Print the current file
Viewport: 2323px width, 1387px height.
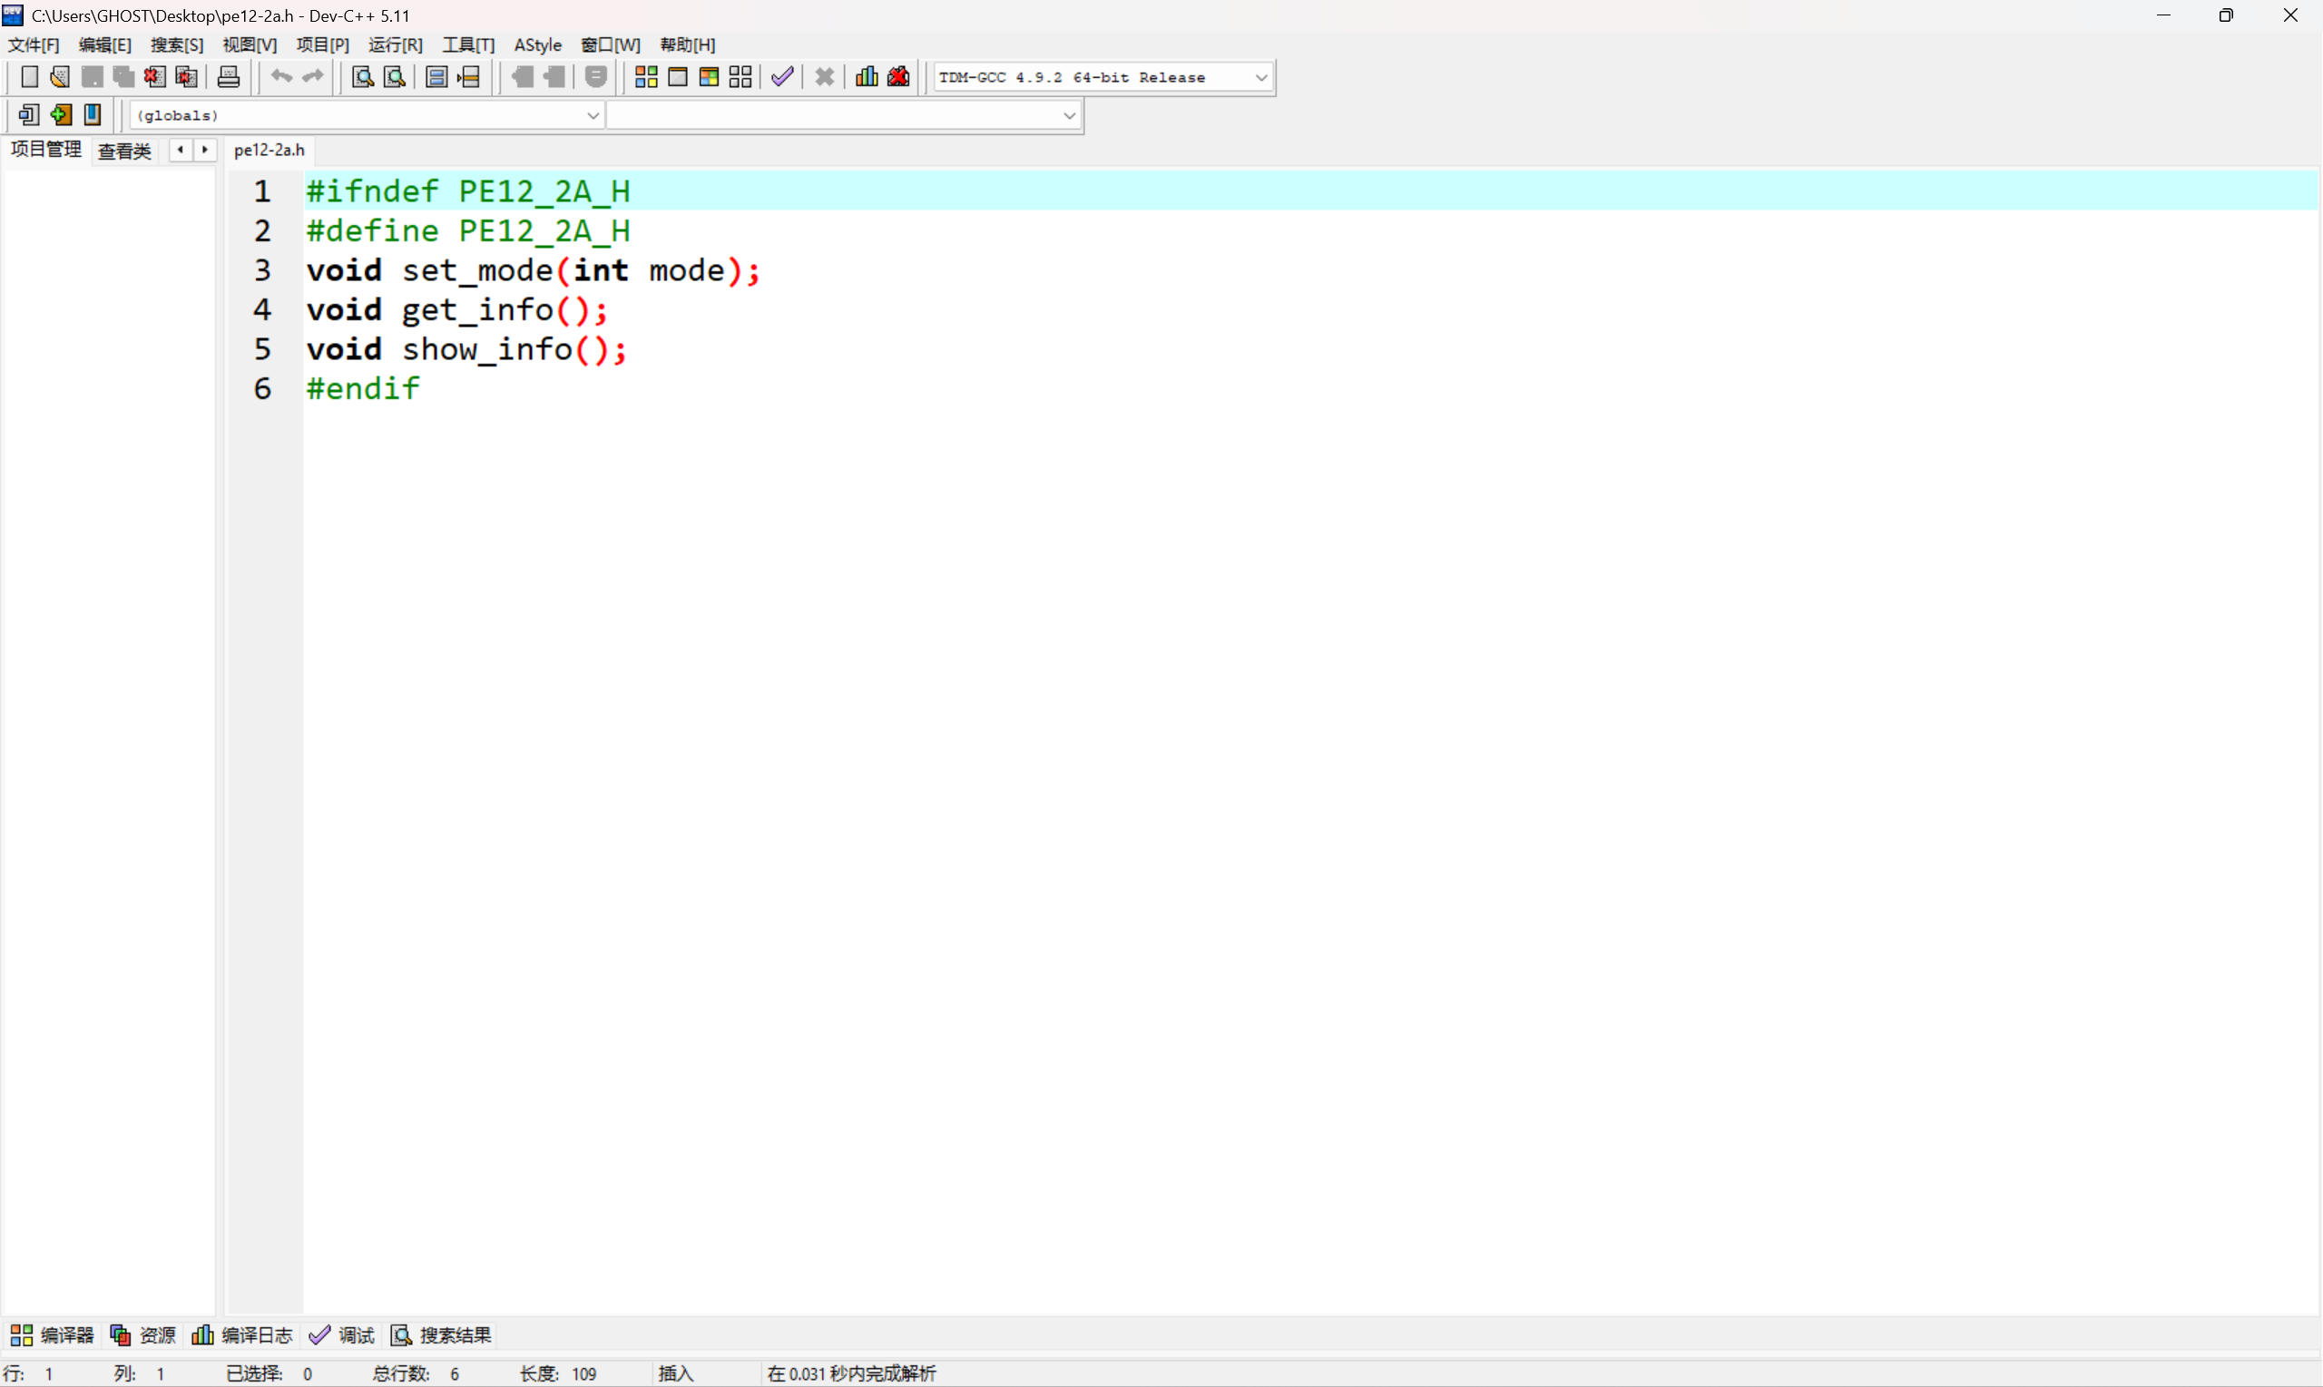(228, 76)
